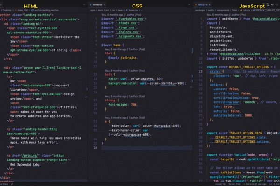
Task: Follow the './fonts.css' import link
Action: tap(127, 23)
